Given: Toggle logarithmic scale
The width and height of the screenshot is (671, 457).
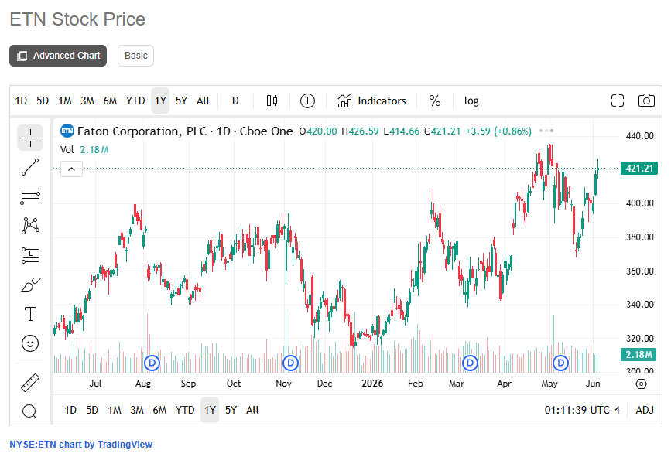Looking at the screenshot, I should pyautogui.click(x=471, y=101).
